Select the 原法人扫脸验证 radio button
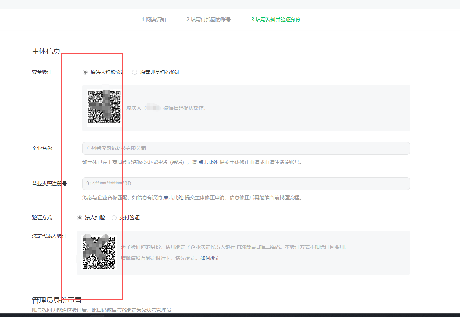 (x=85, y=72)
